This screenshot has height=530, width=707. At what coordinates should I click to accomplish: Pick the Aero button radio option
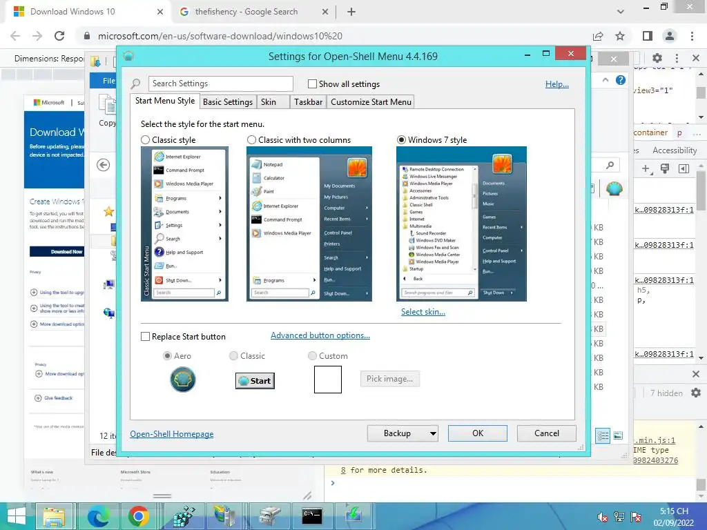(x=167, y=356)
